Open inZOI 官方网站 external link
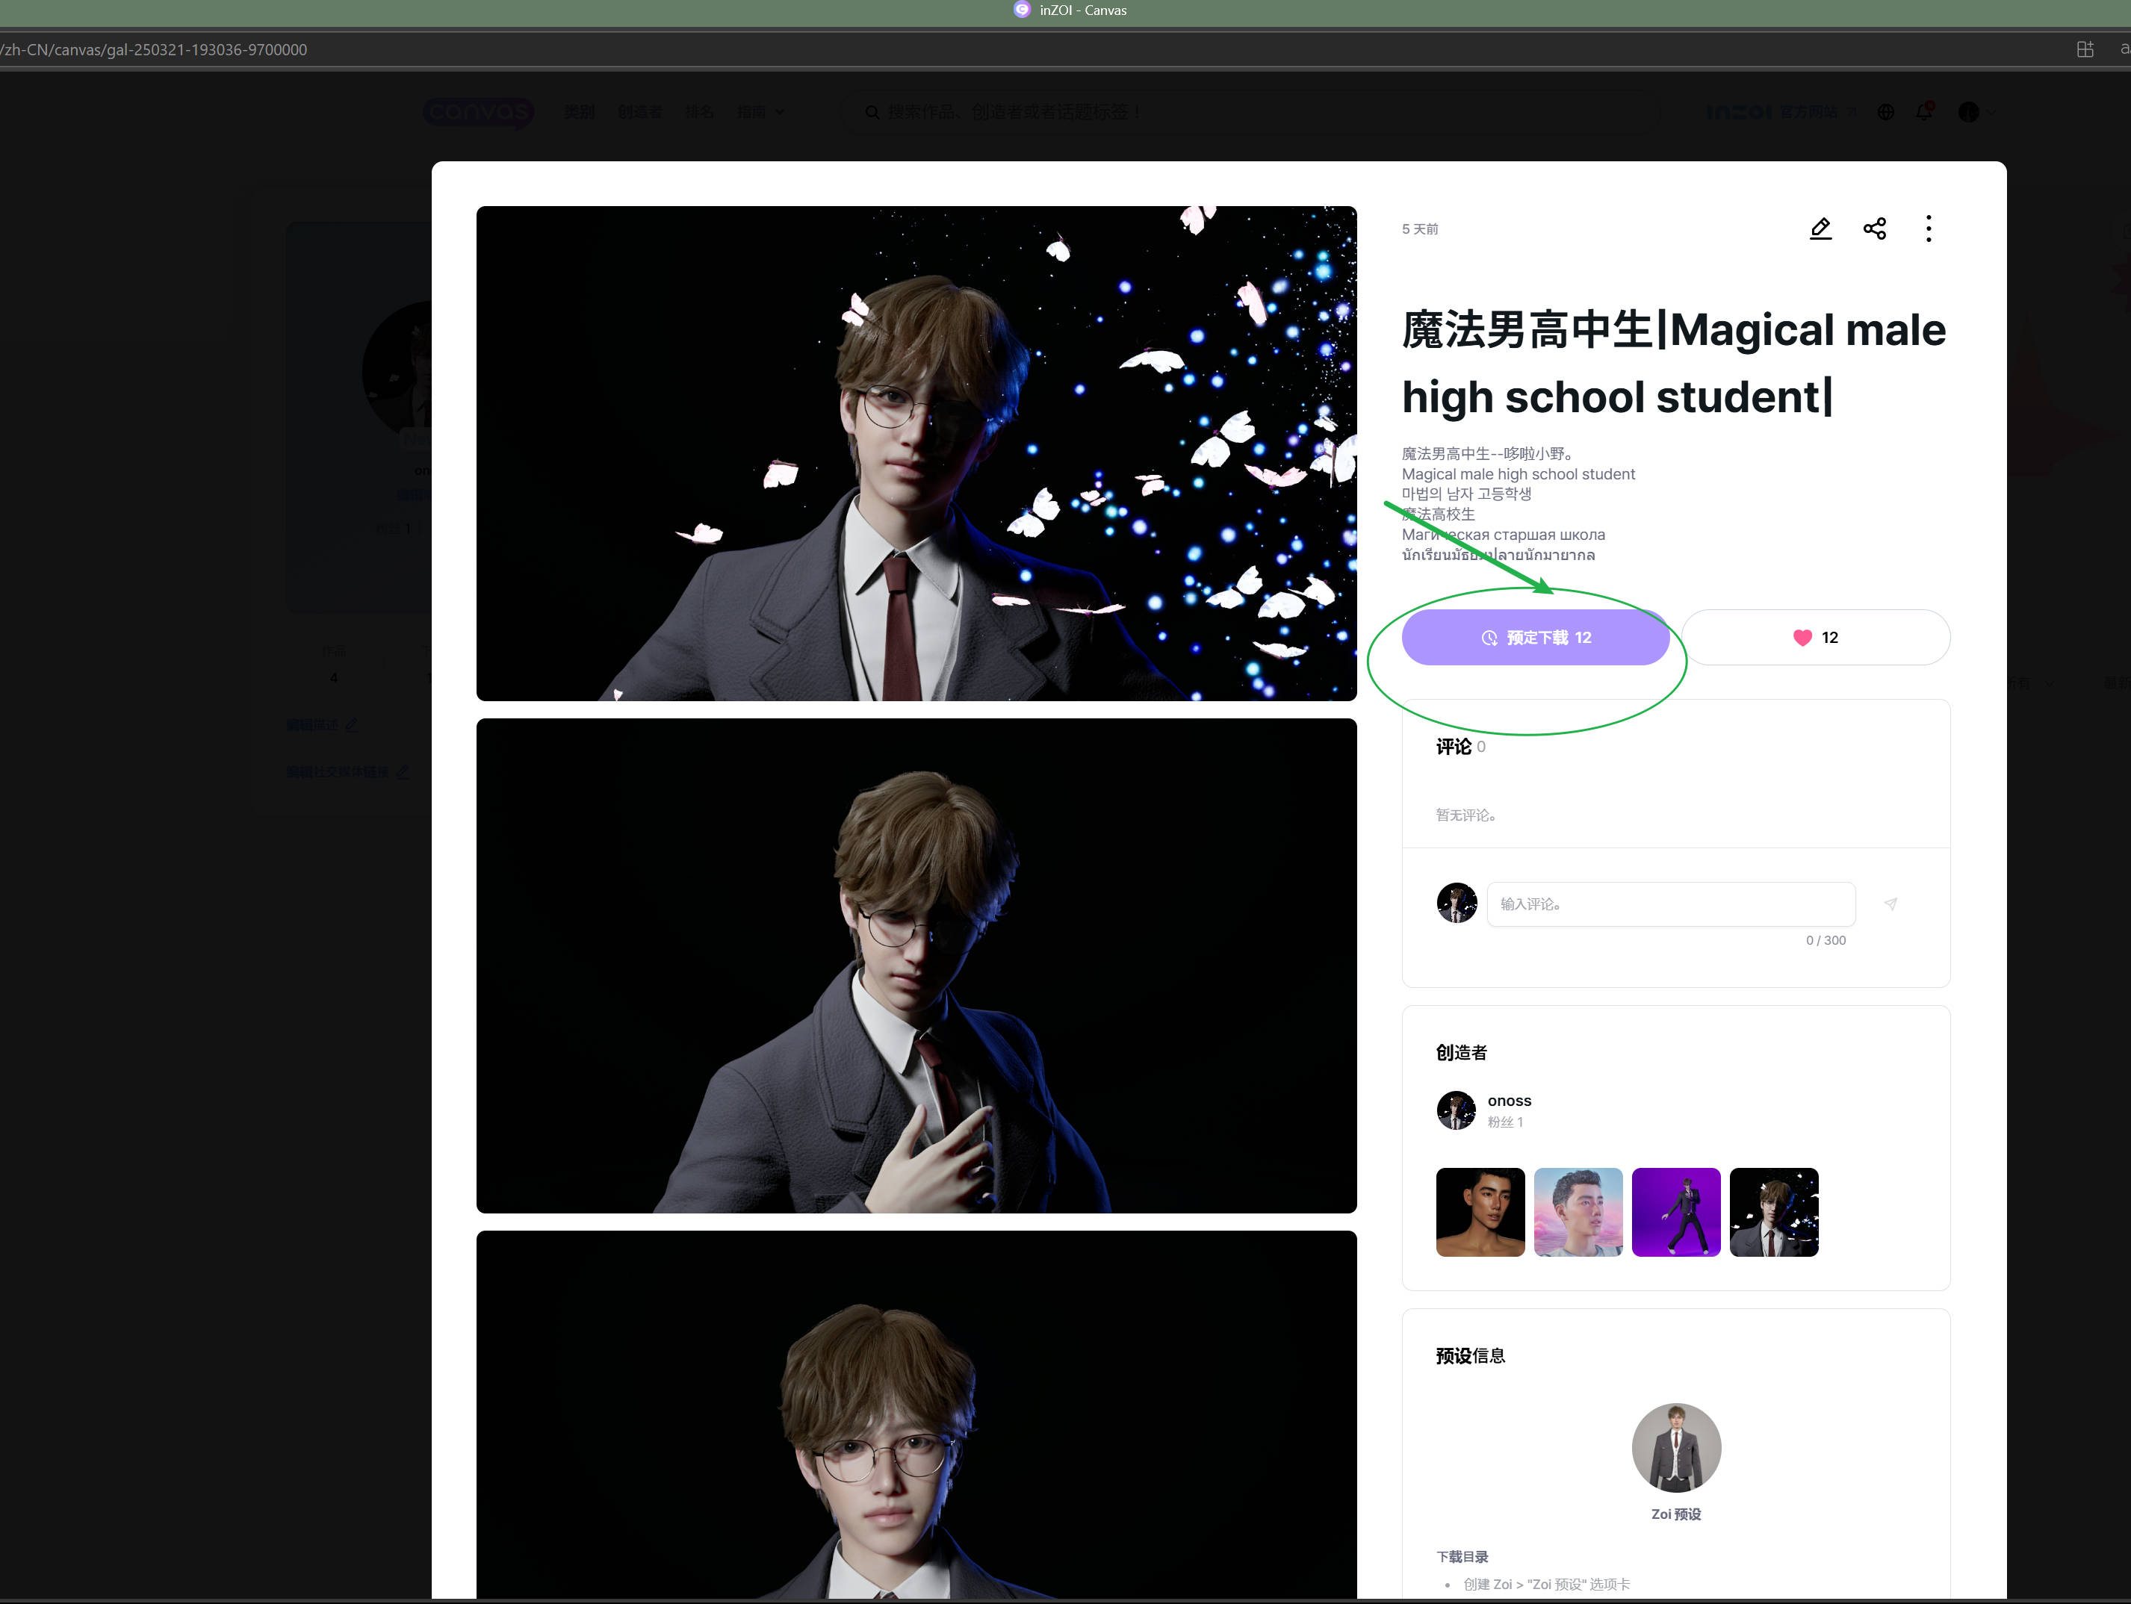Viewport: 2131px width, 1604px height. (x=1781, y=112)
